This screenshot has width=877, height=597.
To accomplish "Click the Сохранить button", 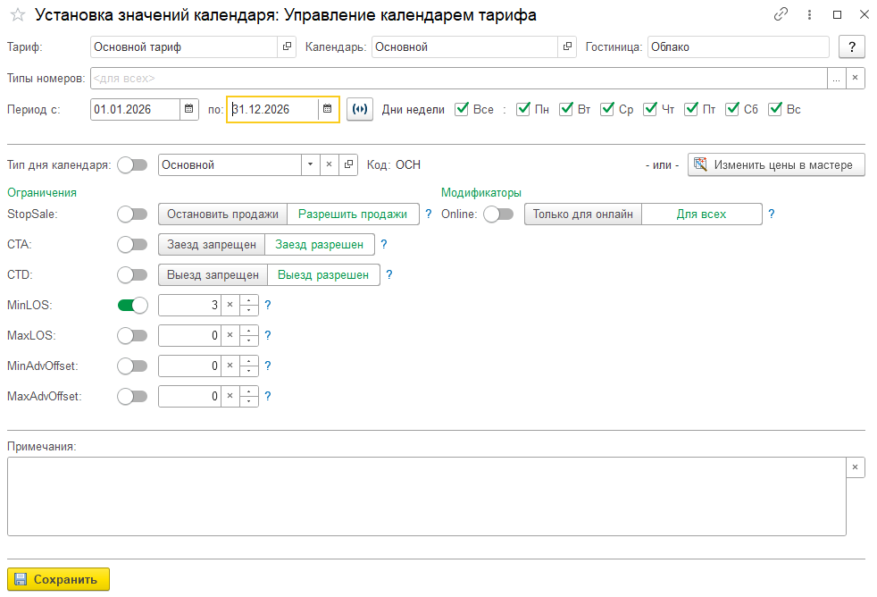I will 58,579.
